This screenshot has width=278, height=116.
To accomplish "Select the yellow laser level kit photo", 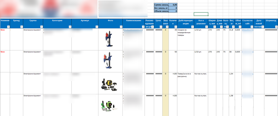I will pyautogui.click(x=109, y=84).
